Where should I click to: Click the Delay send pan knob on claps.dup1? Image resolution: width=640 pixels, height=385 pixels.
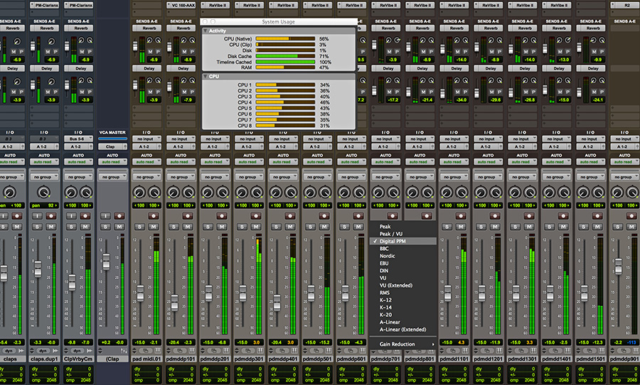click(x=51, y=82)
